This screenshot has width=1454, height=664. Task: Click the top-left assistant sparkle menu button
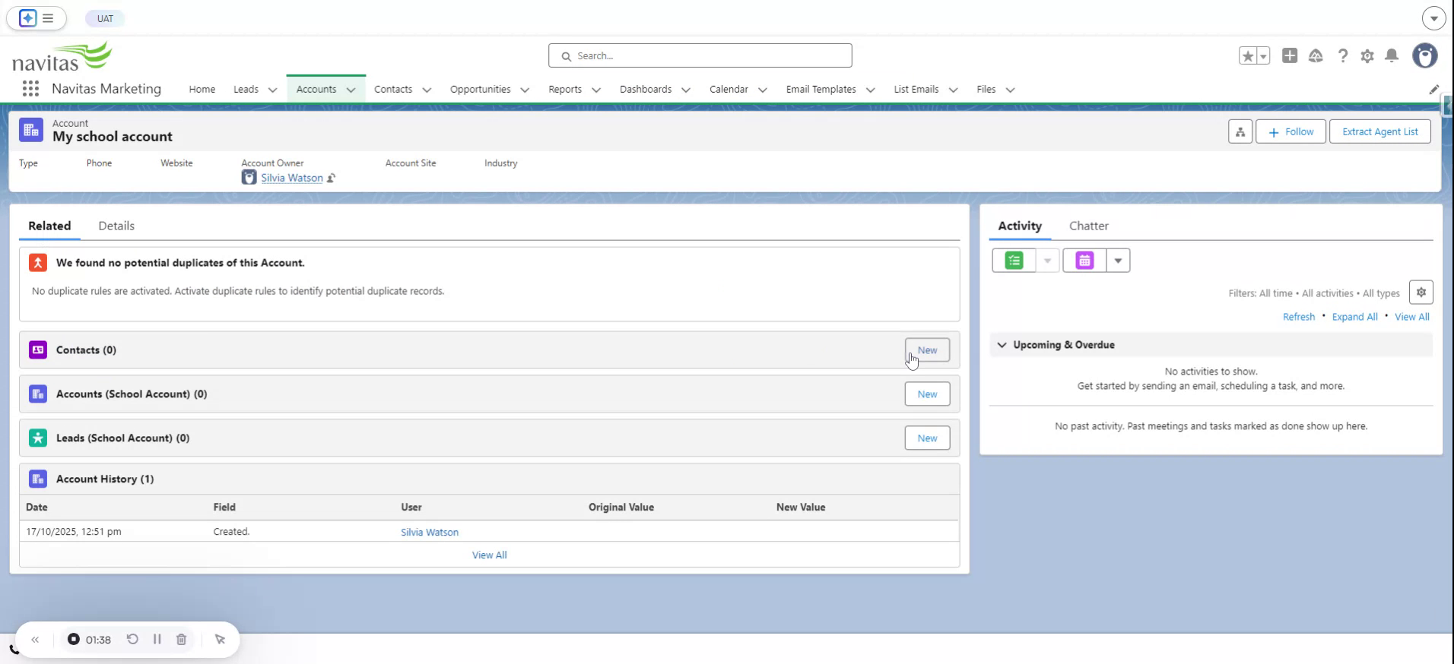click(x=37, y=18)
